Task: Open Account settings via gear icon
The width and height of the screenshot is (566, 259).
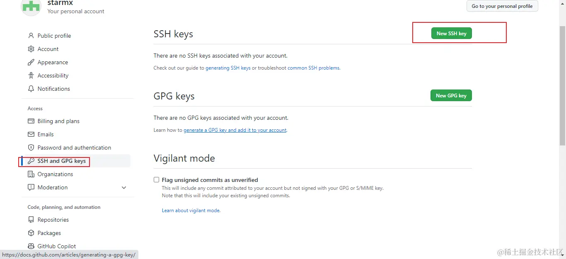Action: click(x=31, y=49)
